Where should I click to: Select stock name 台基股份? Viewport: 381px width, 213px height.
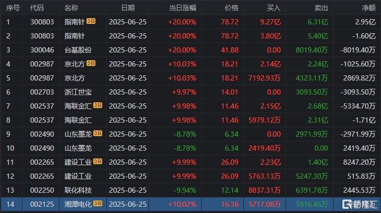[78, 50]
